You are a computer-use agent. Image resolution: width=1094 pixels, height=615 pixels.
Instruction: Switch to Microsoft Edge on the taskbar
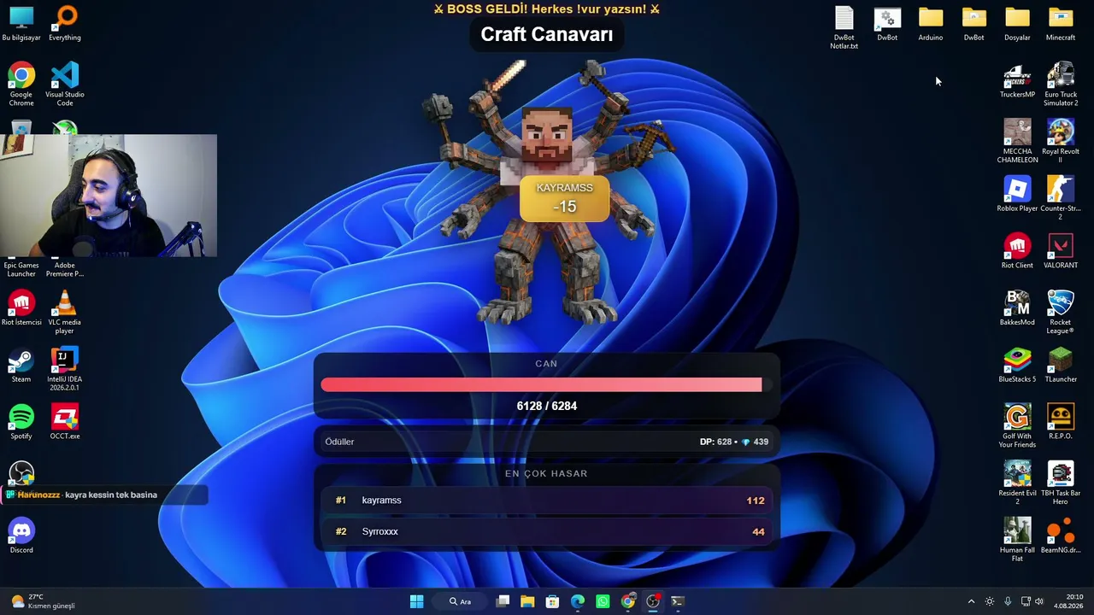[578, 601]
